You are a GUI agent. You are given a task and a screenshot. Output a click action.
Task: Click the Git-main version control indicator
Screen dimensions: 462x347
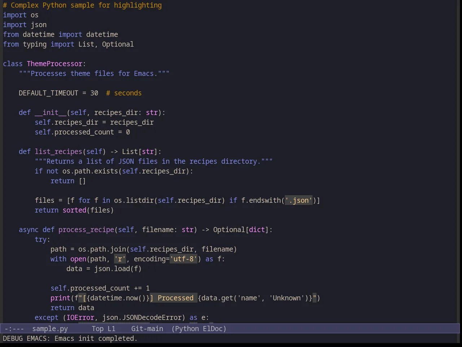pyautogui.click(x=147, y=329)
